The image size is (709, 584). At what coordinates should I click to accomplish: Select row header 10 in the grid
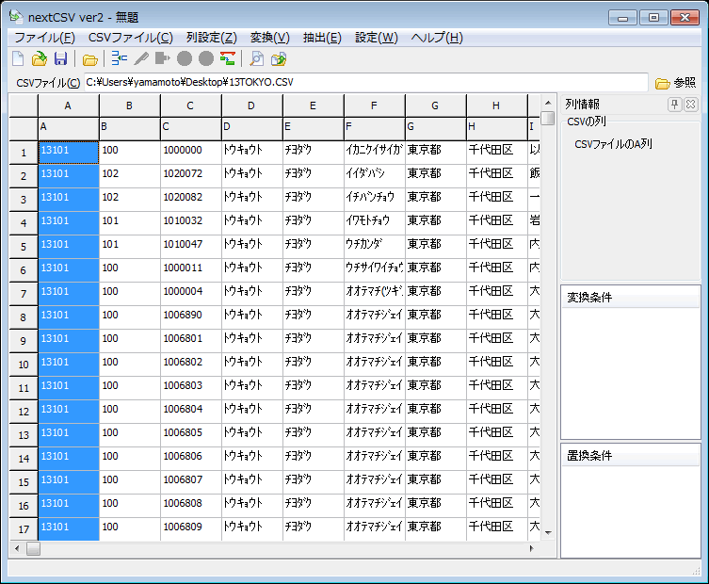[x=23, y=364]
